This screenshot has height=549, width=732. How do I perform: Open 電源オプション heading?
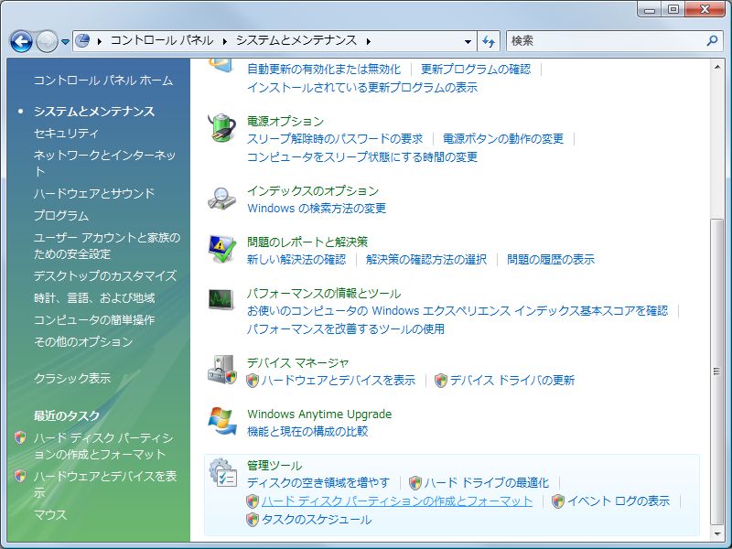pyautogui.click(x=285, y=122)
